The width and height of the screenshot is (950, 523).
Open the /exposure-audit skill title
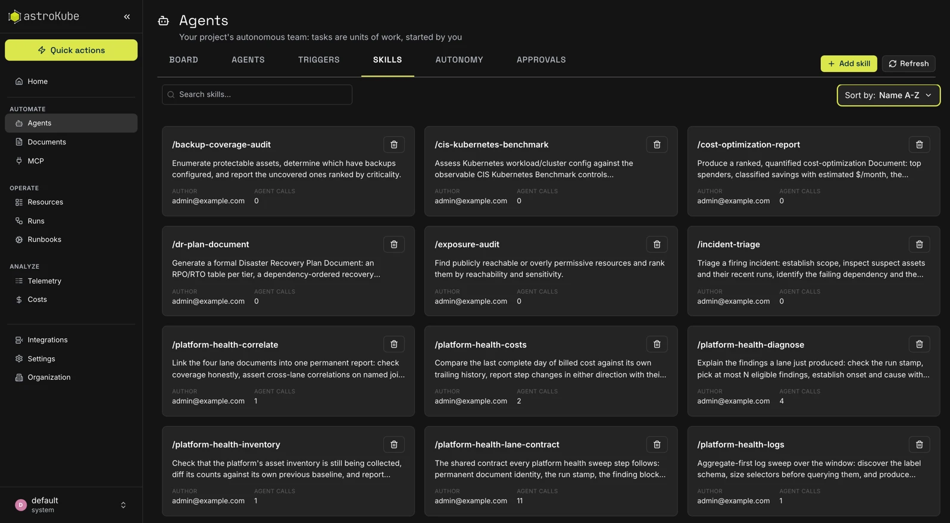pos(467,244)
